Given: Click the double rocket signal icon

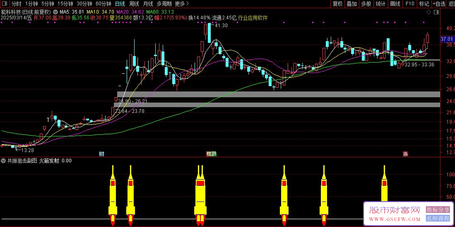Looking at the screenshot, I should point(200,195).
